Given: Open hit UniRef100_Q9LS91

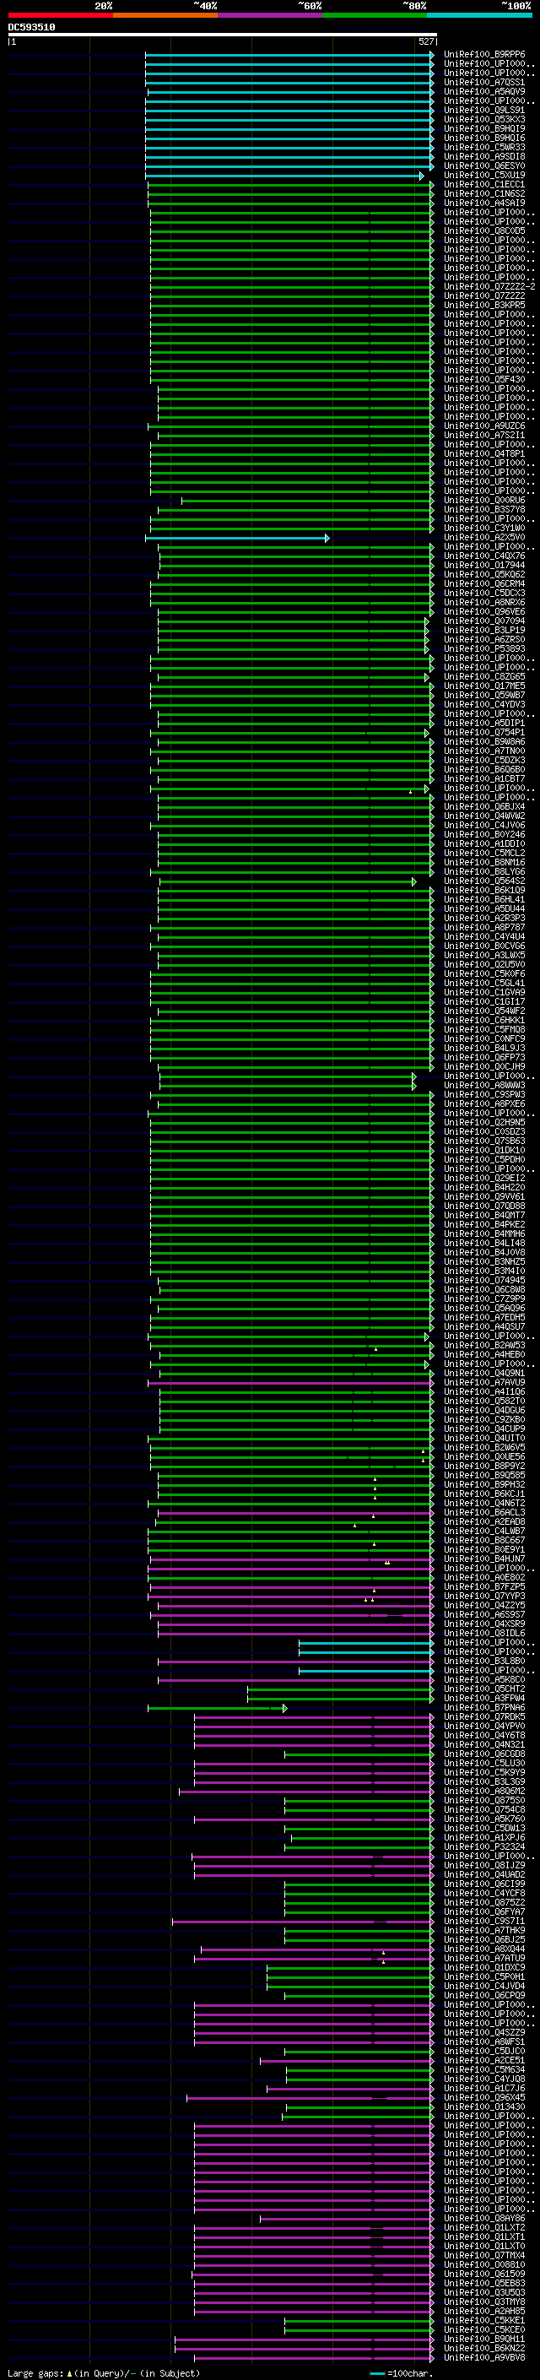Looking at the screenshot, I should tap(484, 110).
